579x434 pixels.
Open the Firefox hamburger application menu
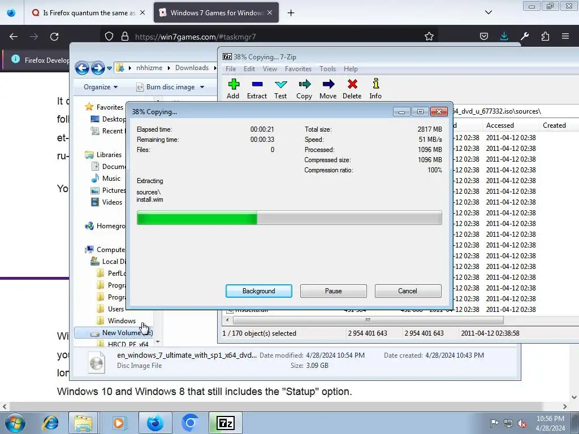tap(565, 36)
